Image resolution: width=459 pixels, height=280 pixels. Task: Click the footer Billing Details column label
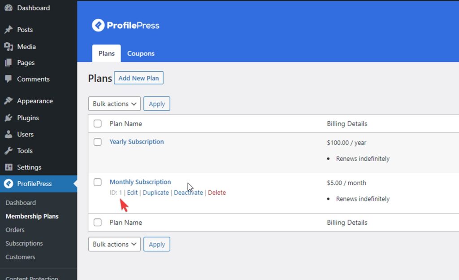click(x=347, y=222)
